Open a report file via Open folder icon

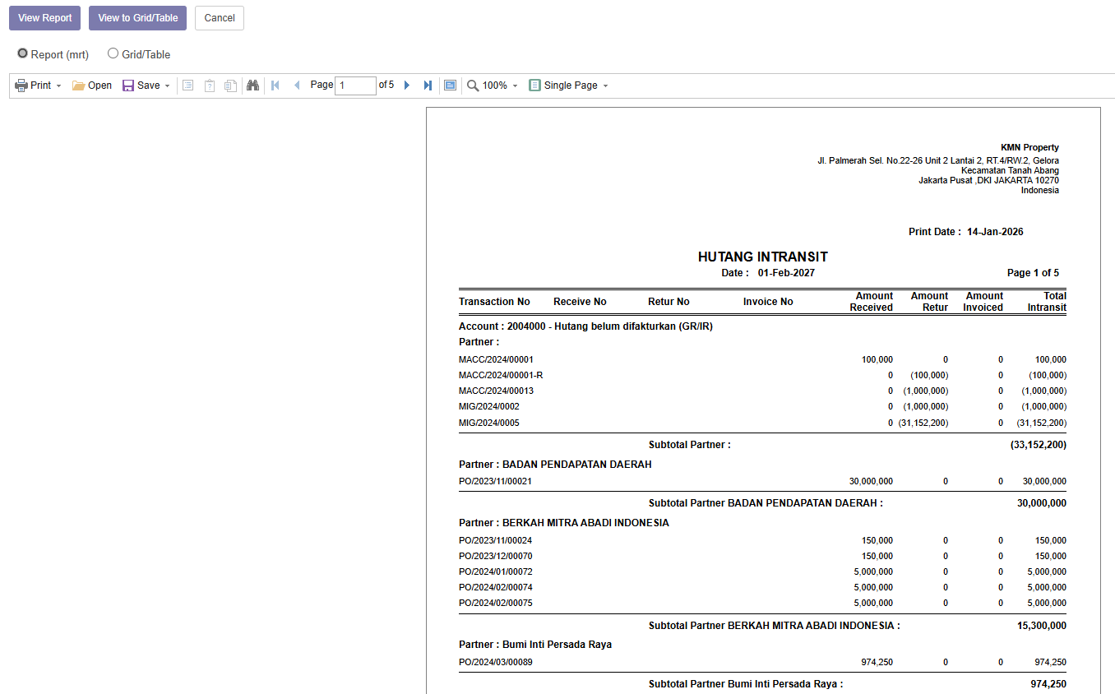(x=79, y=86)
